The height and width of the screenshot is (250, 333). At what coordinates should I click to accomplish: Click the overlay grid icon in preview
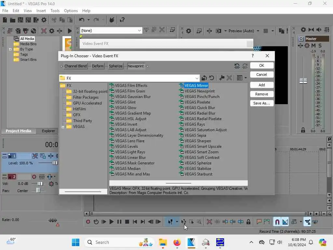pyautogui.click(x=265, y=31)
